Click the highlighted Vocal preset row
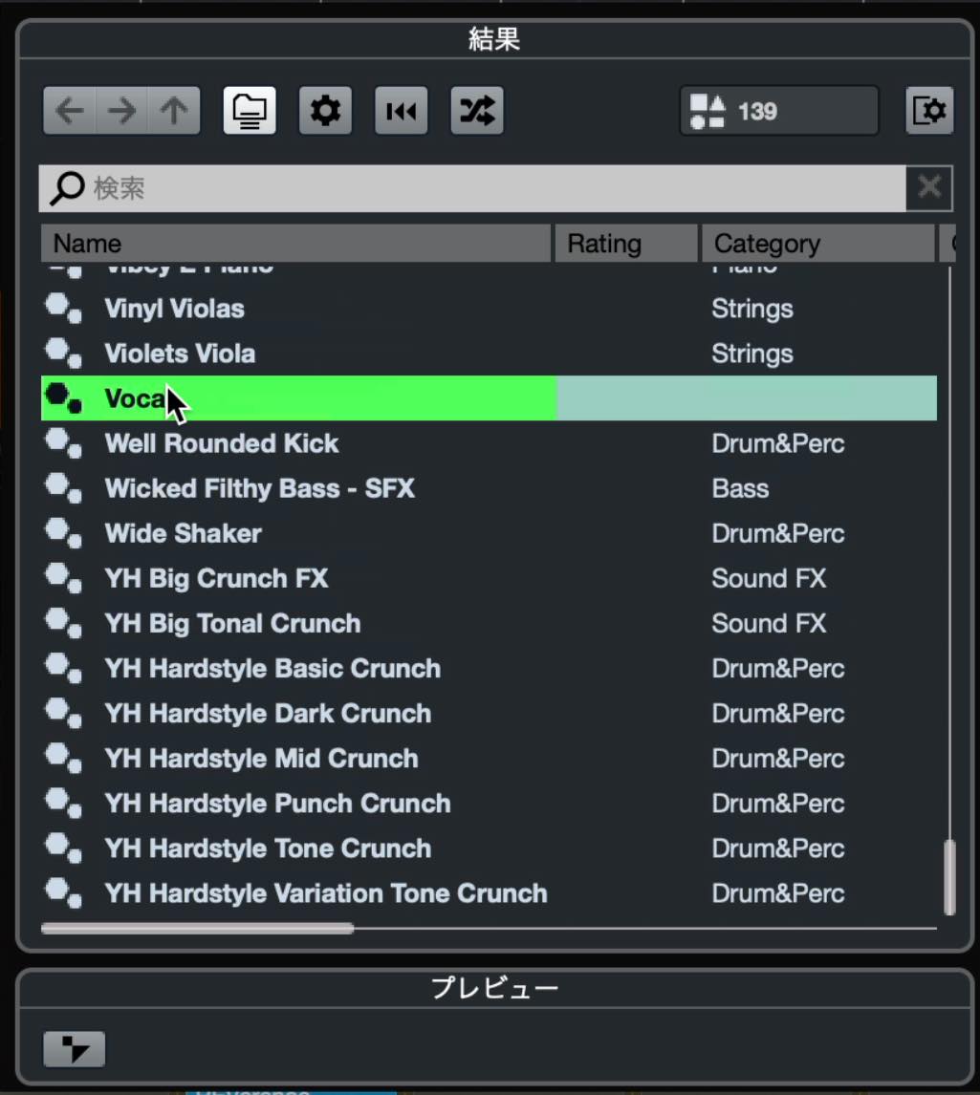This screenshot has height=1095, width=980. click(x=489, y=398)
